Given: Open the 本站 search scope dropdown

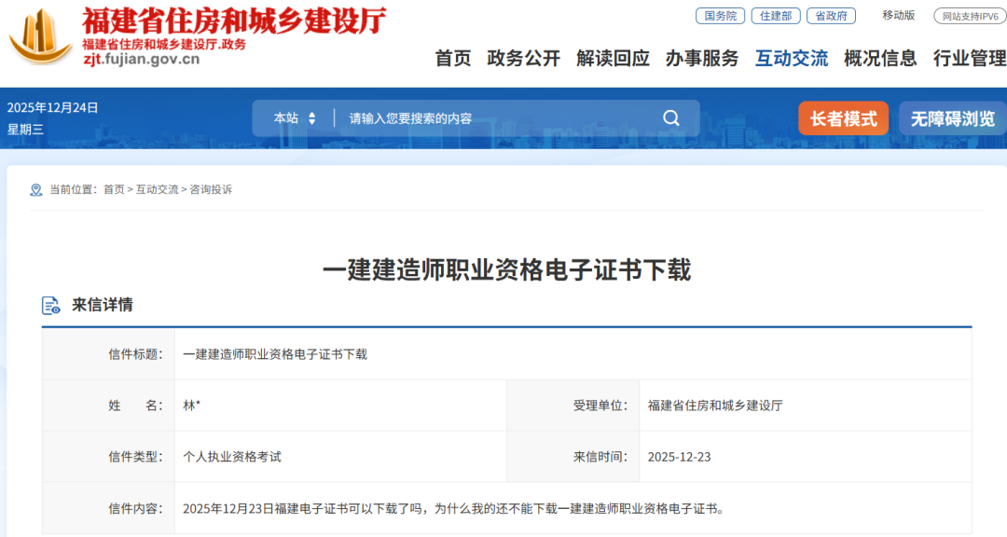Looking at the screenshot, I should [295, 118].
